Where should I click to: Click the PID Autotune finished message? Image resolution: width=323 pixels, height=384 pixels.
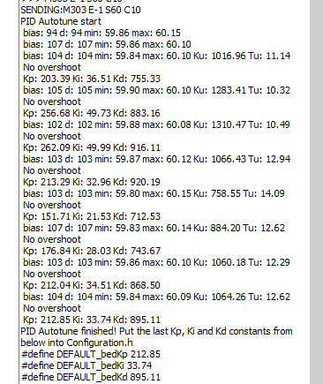pyautogui.click(x=156, y=337)
